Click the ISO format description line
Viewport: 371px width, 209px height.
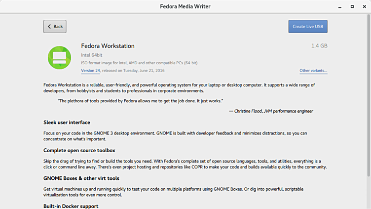139,63
